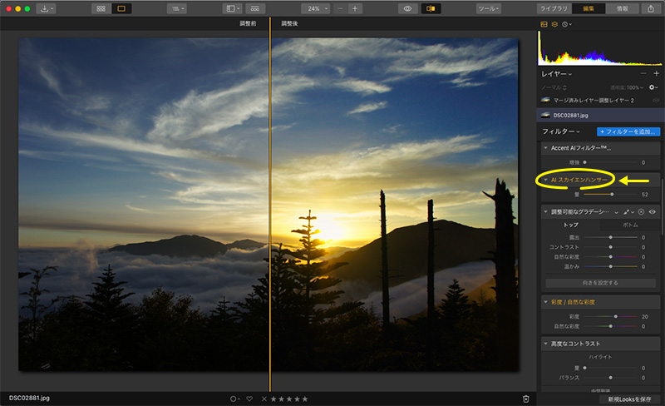This screenshot has height=406, width=665.
Task: Select the ボトム tab
Action: 630,225
